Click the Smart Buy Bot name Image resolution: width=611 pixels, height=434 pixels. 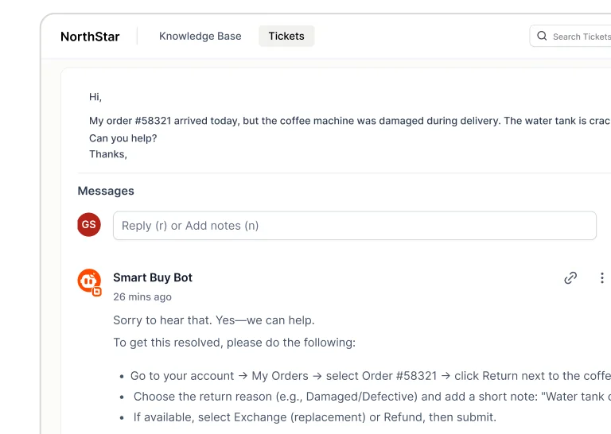coord(153,277)
